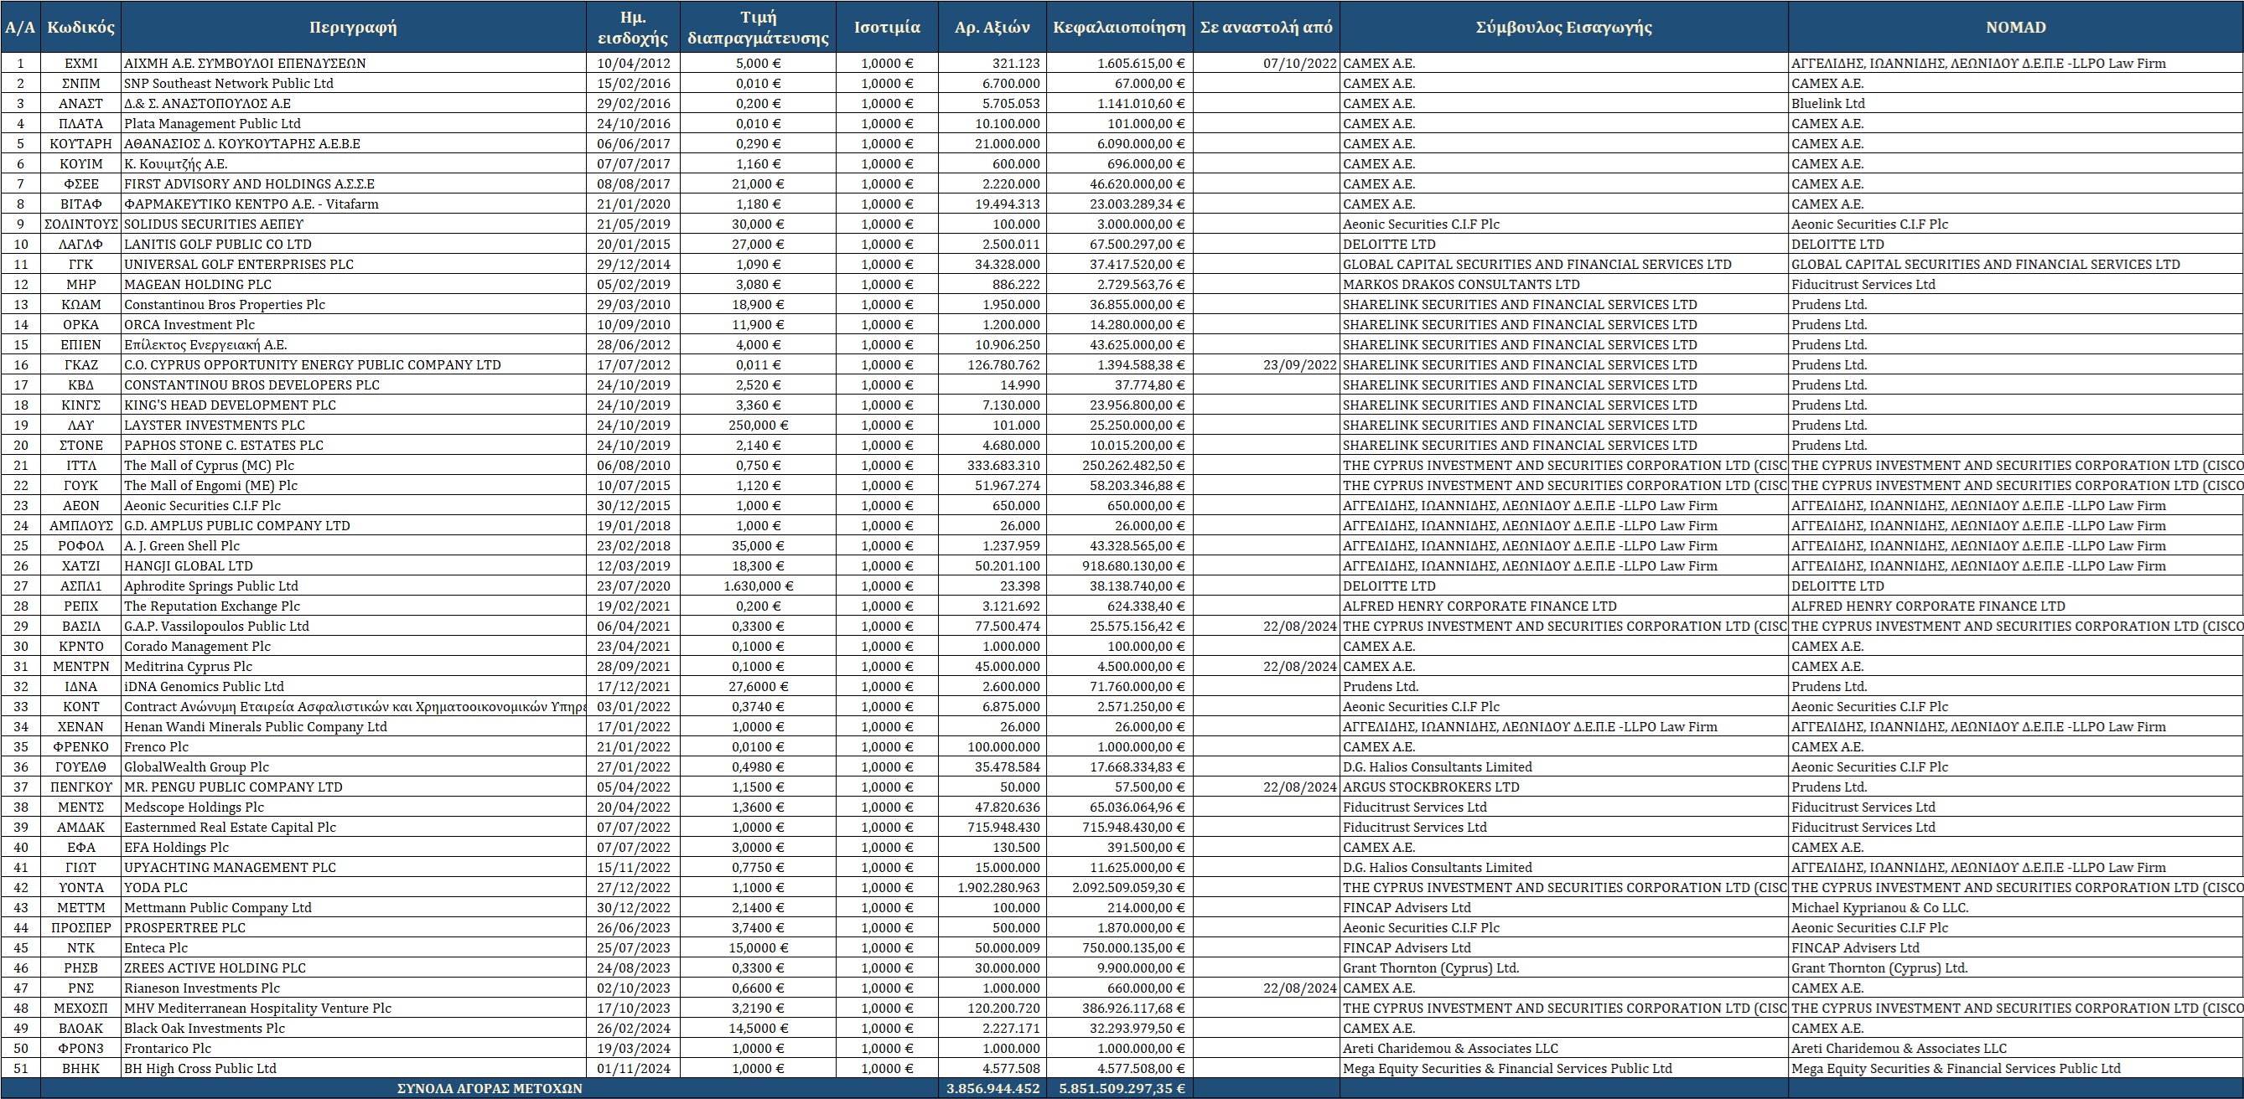Select the HANGJI GLOBAL LTD cell

(353, 566)
